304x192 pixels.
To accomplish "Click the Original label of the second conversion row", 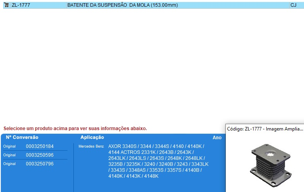I will coord(9,156).
